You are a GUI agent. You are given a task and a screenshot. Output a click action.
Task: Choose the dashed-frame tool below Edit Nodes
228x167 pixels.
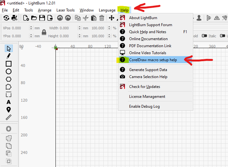pos(9,94)
